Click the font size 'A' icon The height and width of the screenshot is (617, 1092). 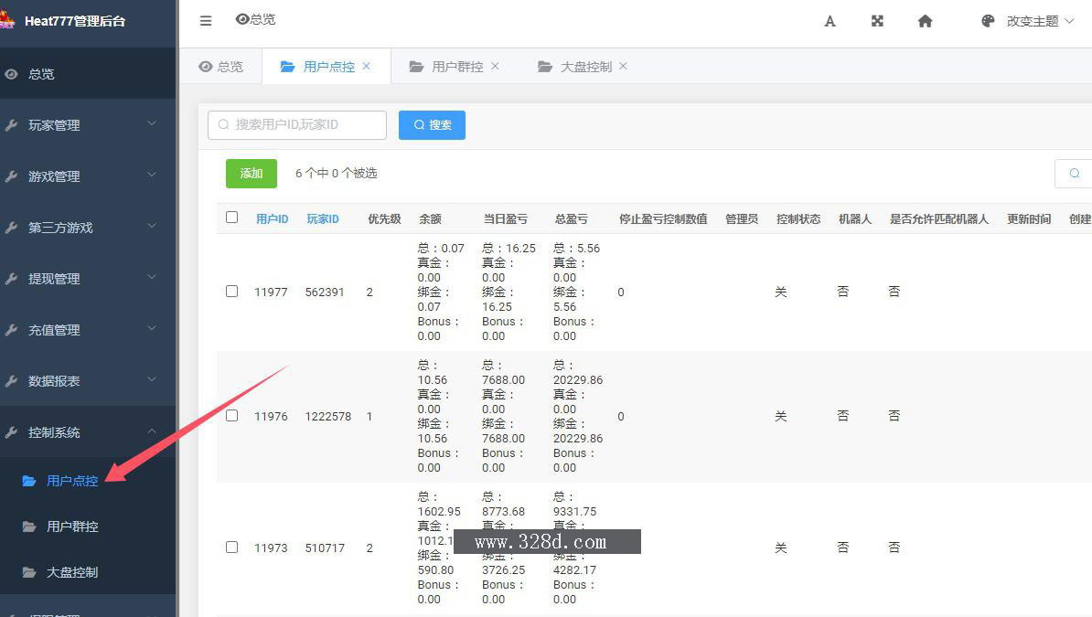pyautogui.click(x=830, y=21)
